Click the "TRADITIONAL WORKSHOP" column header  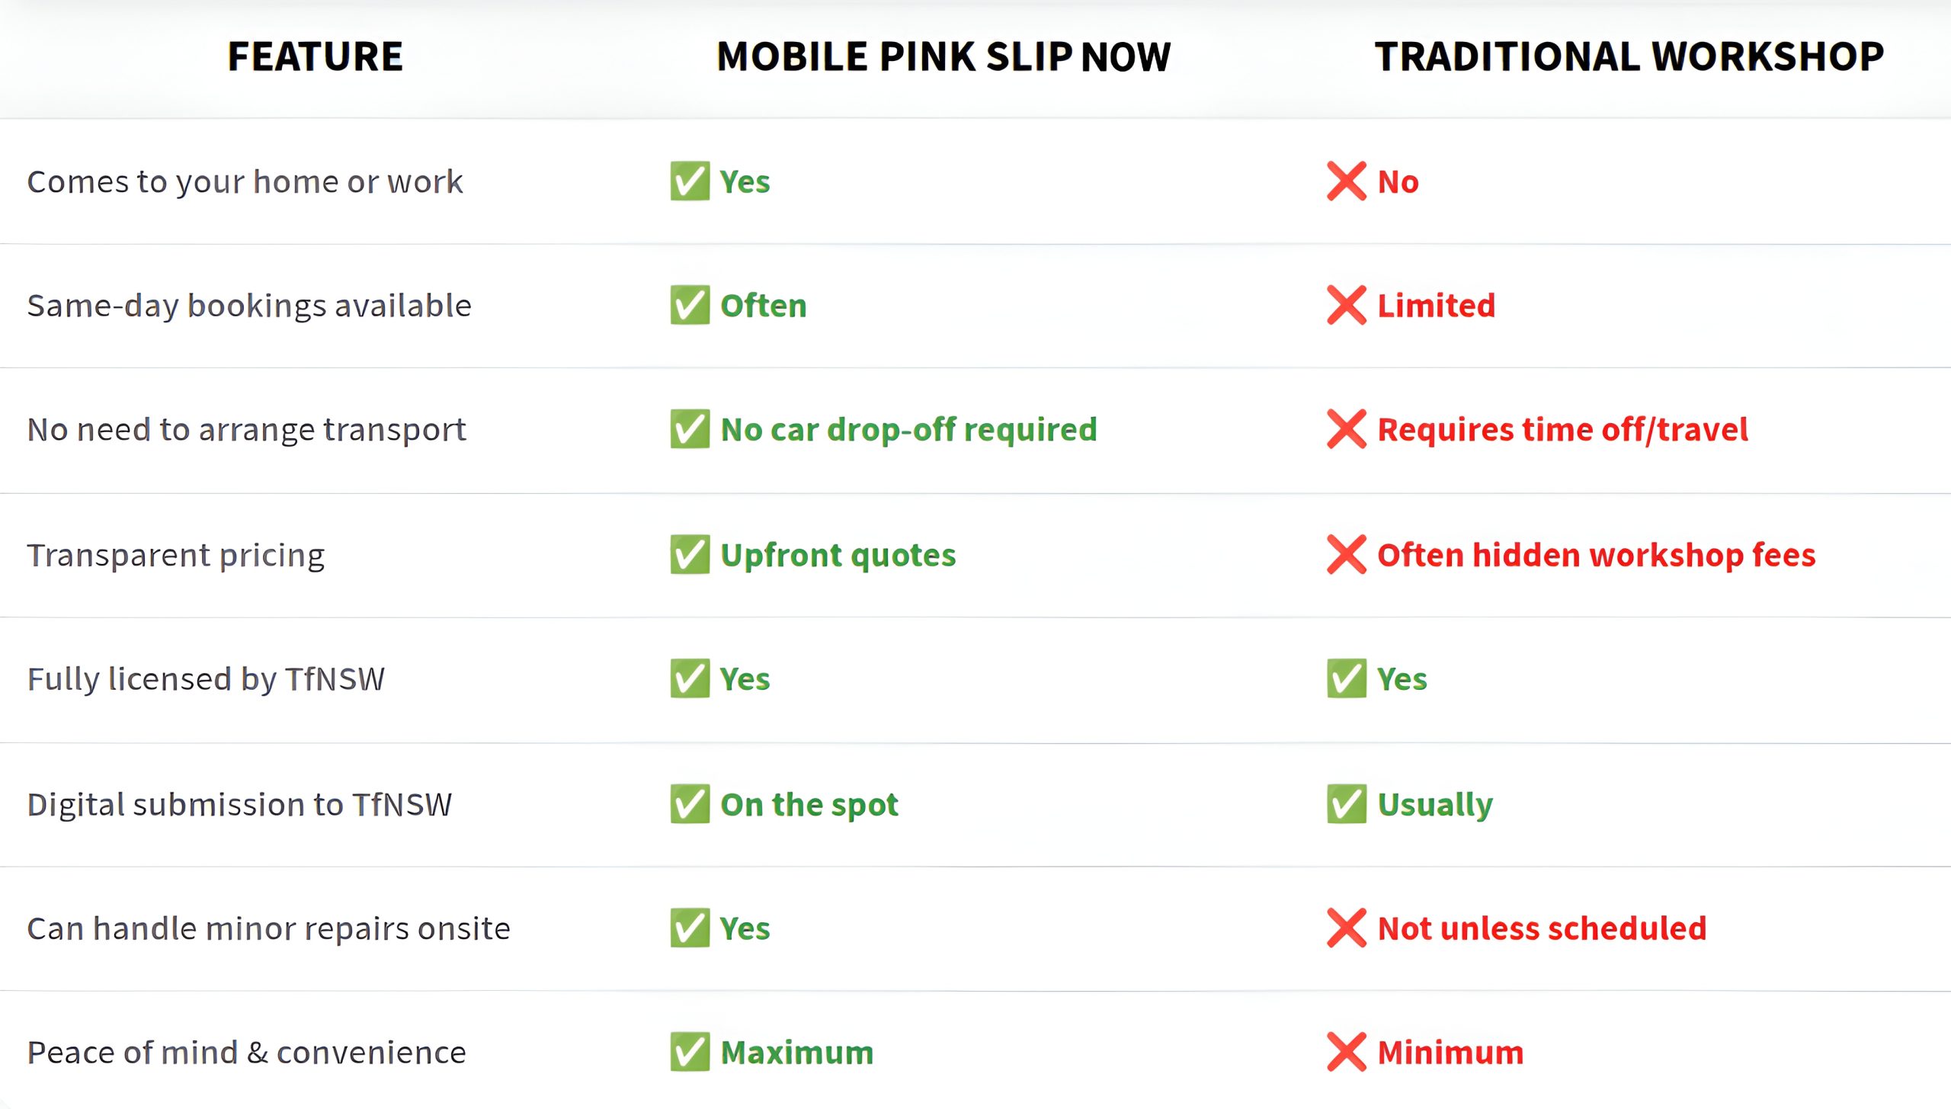pos(1629,57)
